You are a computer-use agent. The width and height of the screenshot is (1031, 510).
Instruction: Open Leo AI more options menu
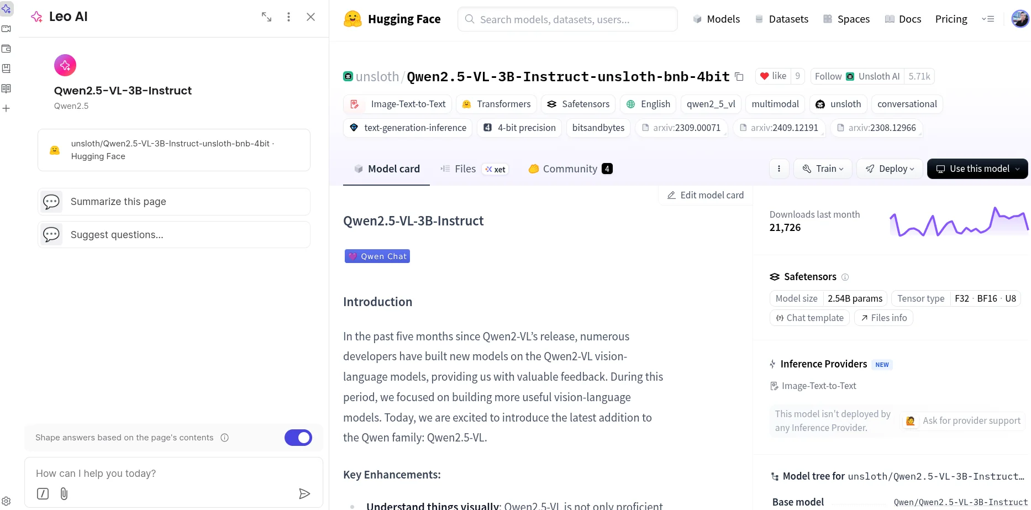[288, 17]
